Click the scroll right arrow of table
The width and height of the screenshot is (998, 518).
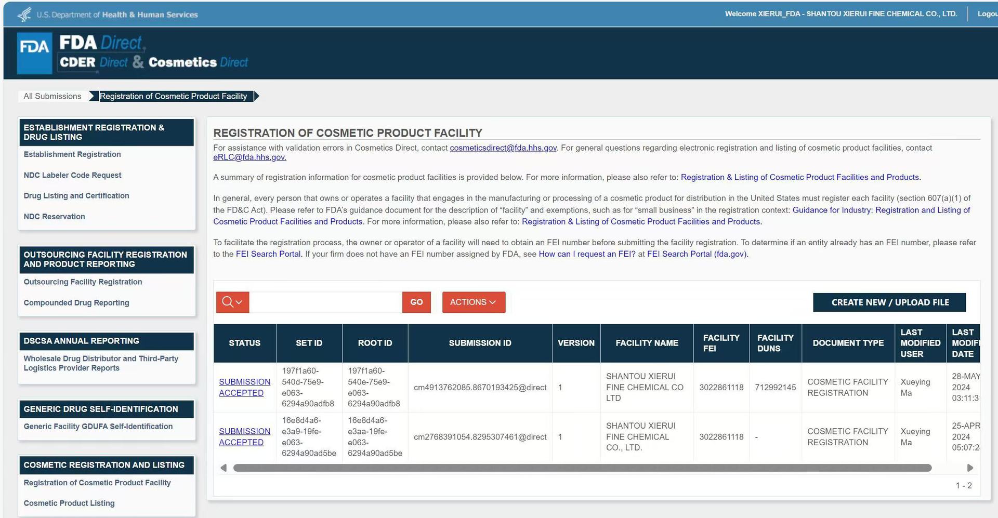tap(970, 468)
